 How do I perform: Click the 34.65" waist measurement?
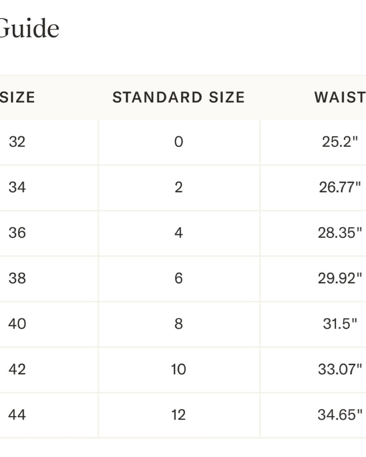pyautogui.click(x=340, y=414)
